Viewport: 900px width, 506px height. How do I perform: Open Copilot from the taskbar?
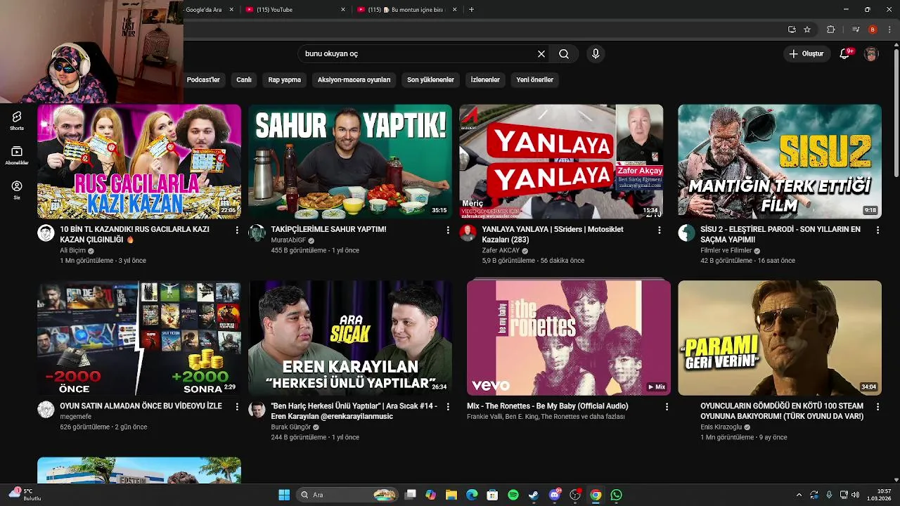[x=431, y=495]
